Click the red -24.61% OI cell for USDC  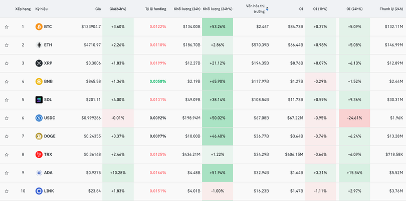pyautogui.click(x=354, y=118)
